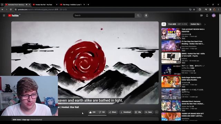Open the 3:23 Honkai Star Rail thumbnail
The height and width of the screenshot is (124, 221).
171,46
